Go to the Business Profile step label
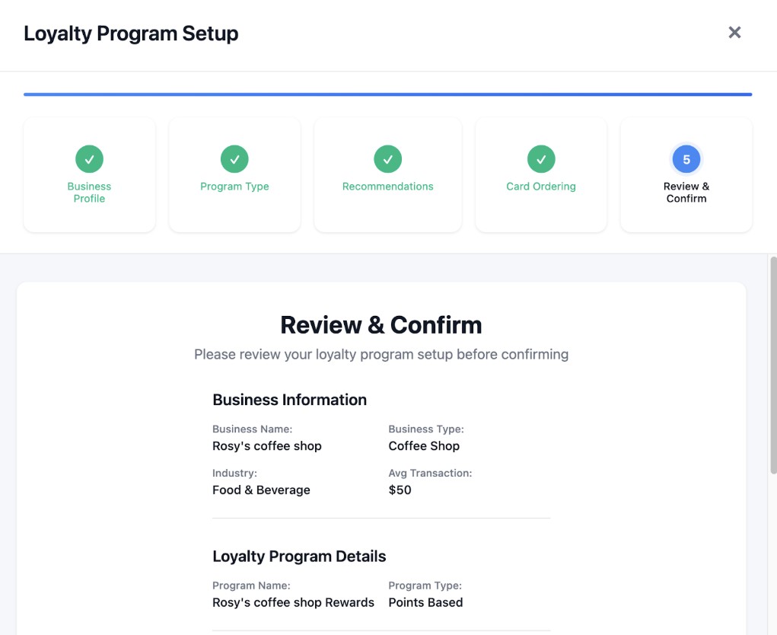777x635 pixels. point(89,193)
